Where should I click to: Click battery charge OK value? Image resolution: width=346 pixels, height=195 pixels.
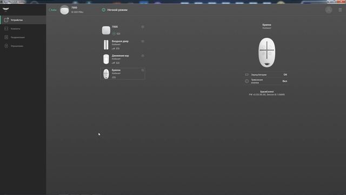(285, 75)
